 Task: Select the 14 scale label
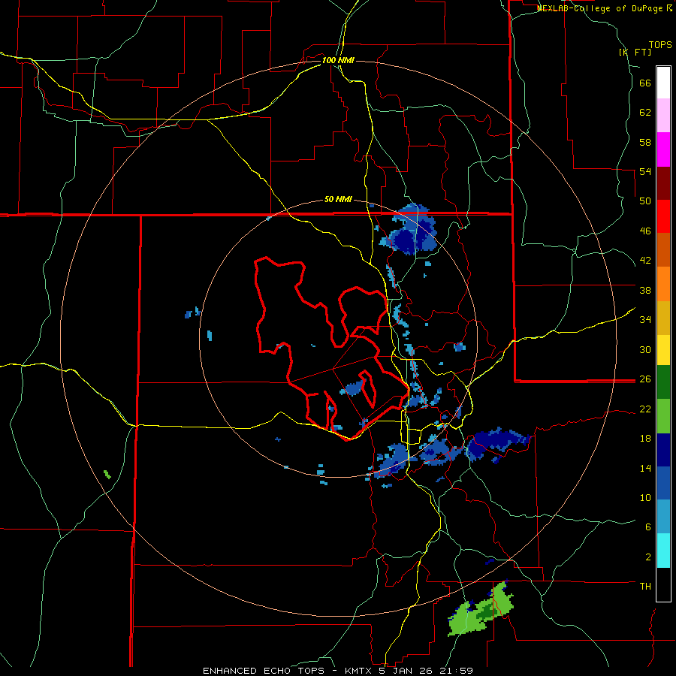point(645,468)
